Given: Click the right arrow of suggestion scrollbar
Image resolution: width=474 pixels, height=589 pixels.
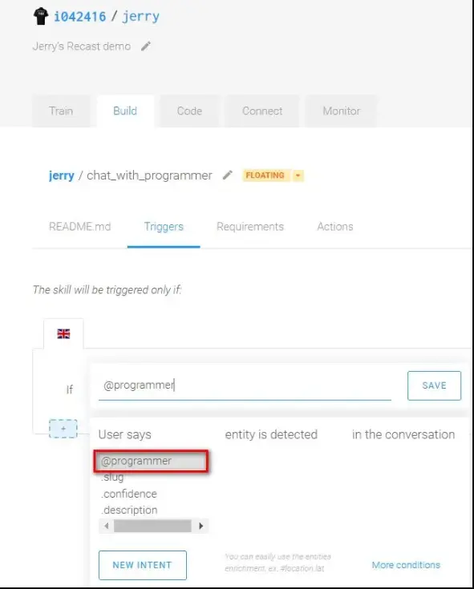Looking at the screenshot, I should pyautogui.click(x=201, y=526).
